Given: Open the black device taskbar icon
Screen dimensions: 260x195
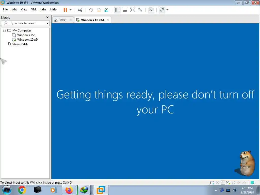Looking at the screenshot, I should tap(38, 190).
